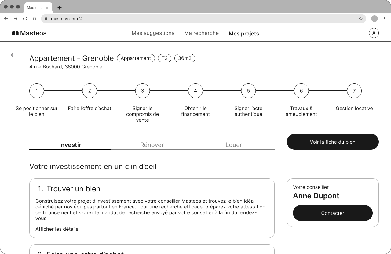Screen dimensions: 391x254
Task: Select step 7 circle in the timeline
Action: 354,91
